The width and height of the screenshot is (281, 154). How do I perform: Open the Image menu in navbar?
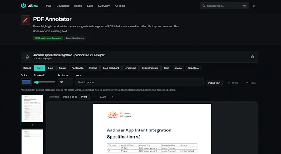[x=78, y=6]
